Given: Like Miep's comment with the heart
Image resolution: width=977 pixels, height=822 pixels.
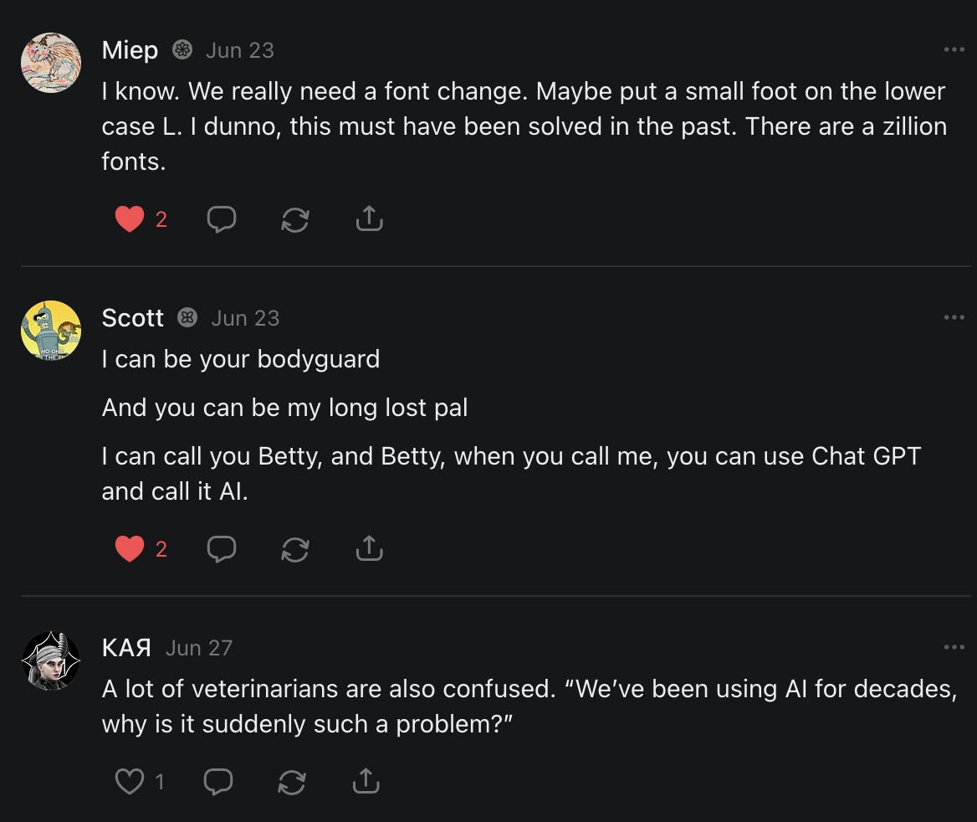Looking at the screenshot, I should [129, 219].
